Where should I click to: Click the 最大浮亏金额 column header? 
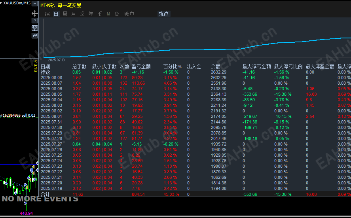coord(256,67)
